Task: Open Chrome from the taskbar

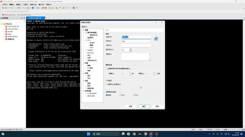Action: click(134, 134)
